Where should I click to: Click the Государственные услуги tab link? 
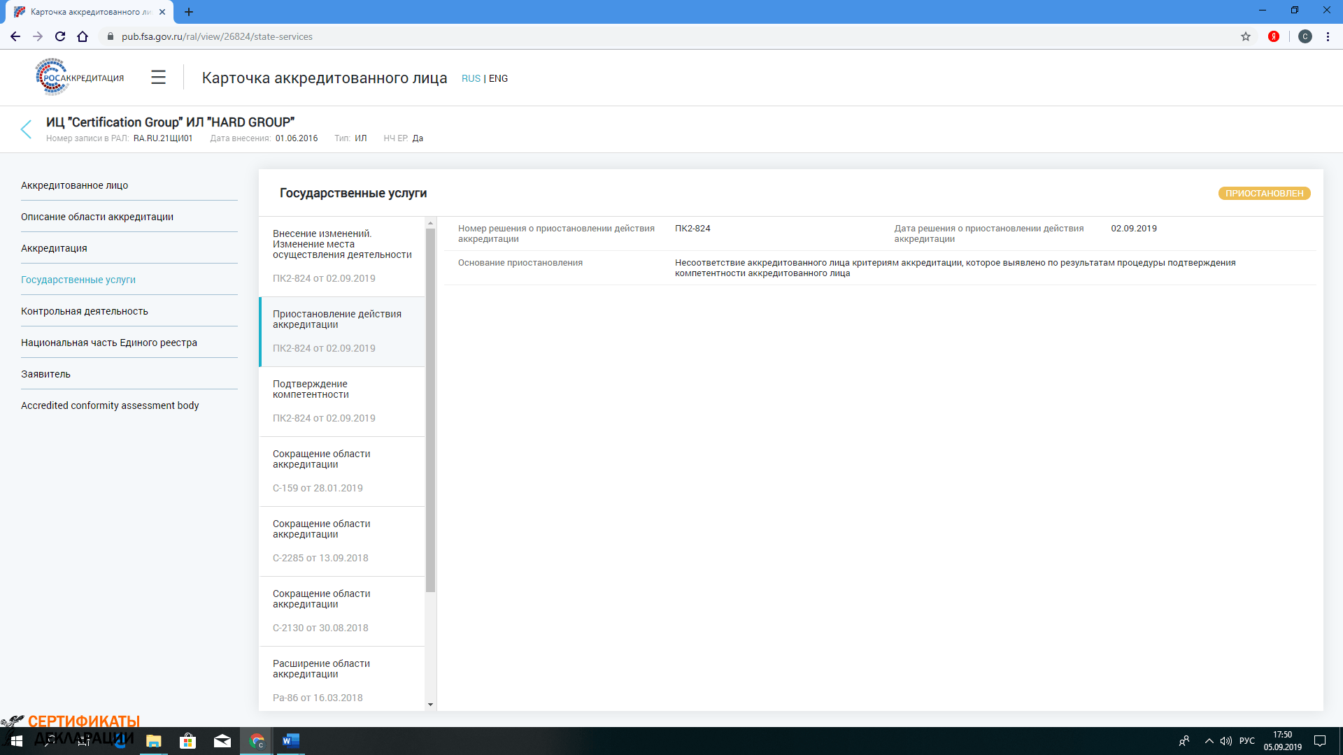coord(78,280)
